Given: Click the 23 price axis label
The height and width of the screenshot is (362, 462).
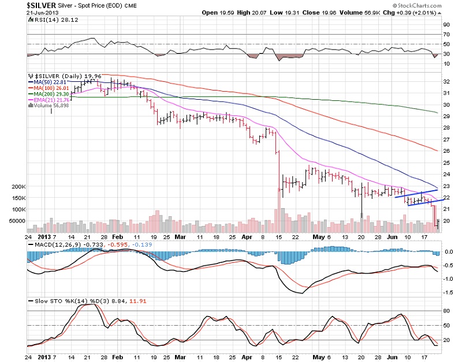Looking at the screenshot, I should point(446,186).
